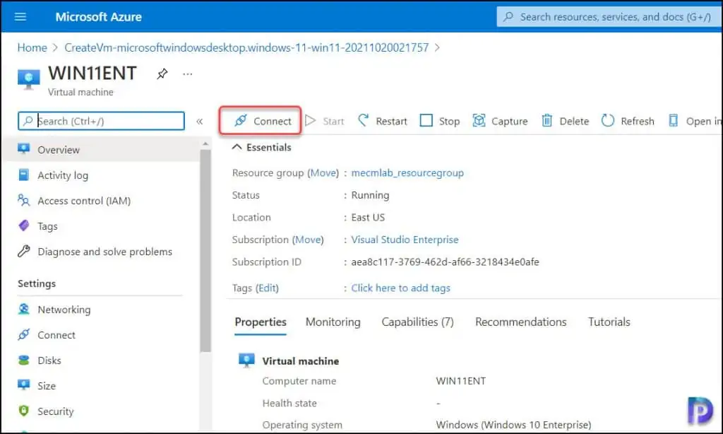This screenshot has width=723, height=434.
Task: Click the global search resources field
Action: point(609,17)
